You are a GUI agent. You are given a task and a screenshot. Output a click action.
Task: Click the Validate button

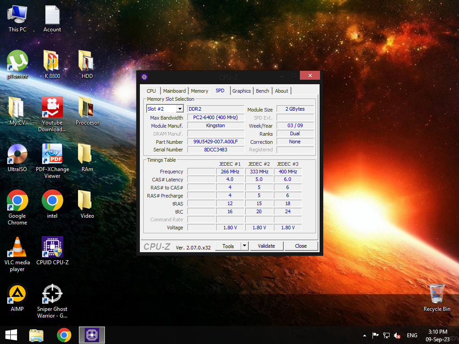266,245
